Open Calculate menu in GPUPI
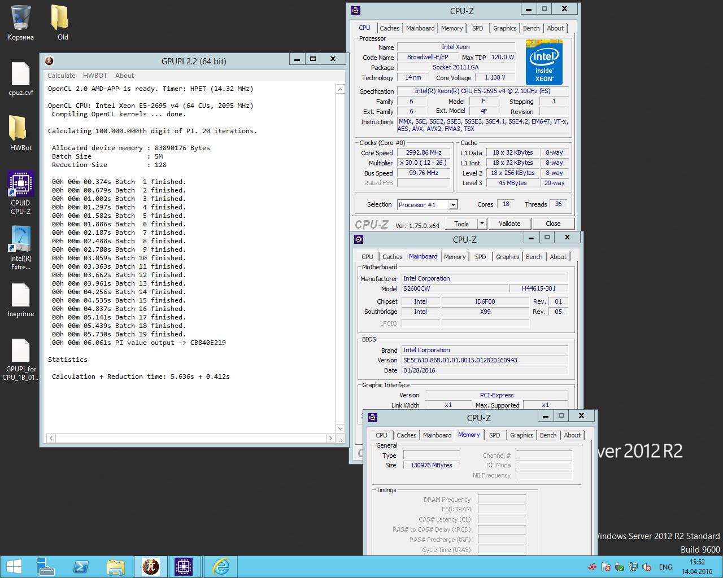723x578 pixels. click(x=61, y=76)
